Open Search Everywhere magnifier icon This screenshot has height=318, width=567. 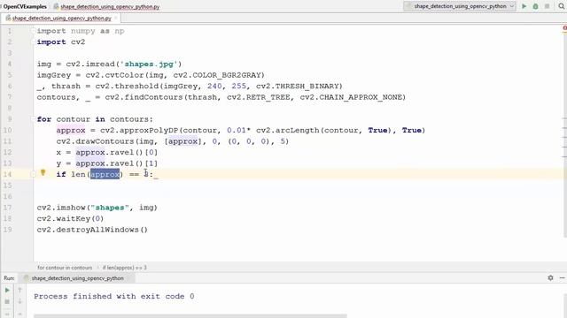(x=561, y=6)
